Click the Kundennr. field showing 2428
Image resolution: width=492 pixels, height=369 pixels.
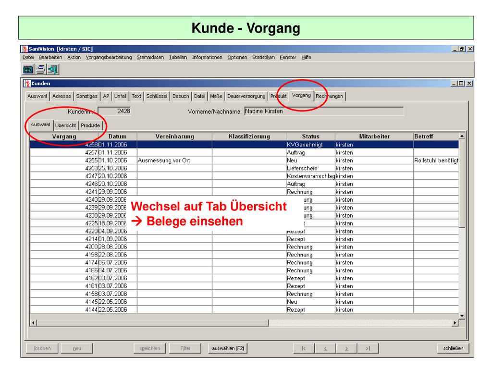coord(114,111)
